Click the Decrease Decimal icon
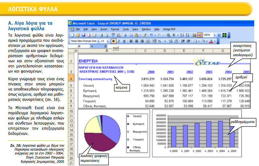Viewport: 259px width, 166px height. (x=176, y=41)
